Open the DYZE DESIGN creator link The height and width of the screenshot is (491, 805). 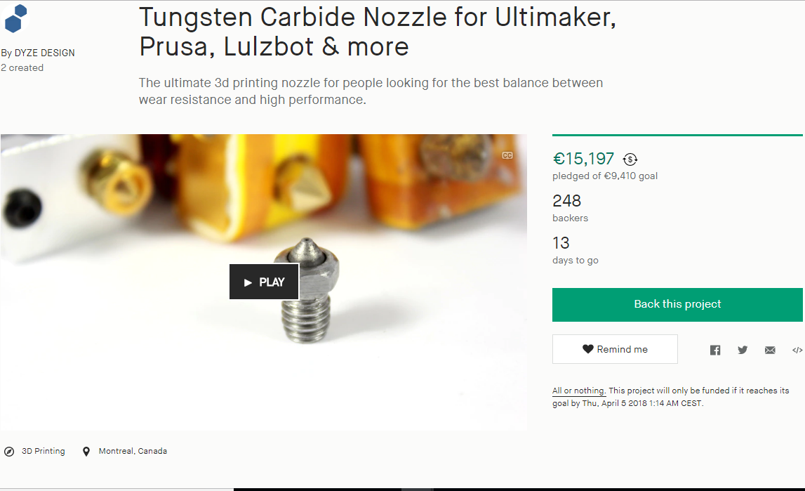[44, 53]
